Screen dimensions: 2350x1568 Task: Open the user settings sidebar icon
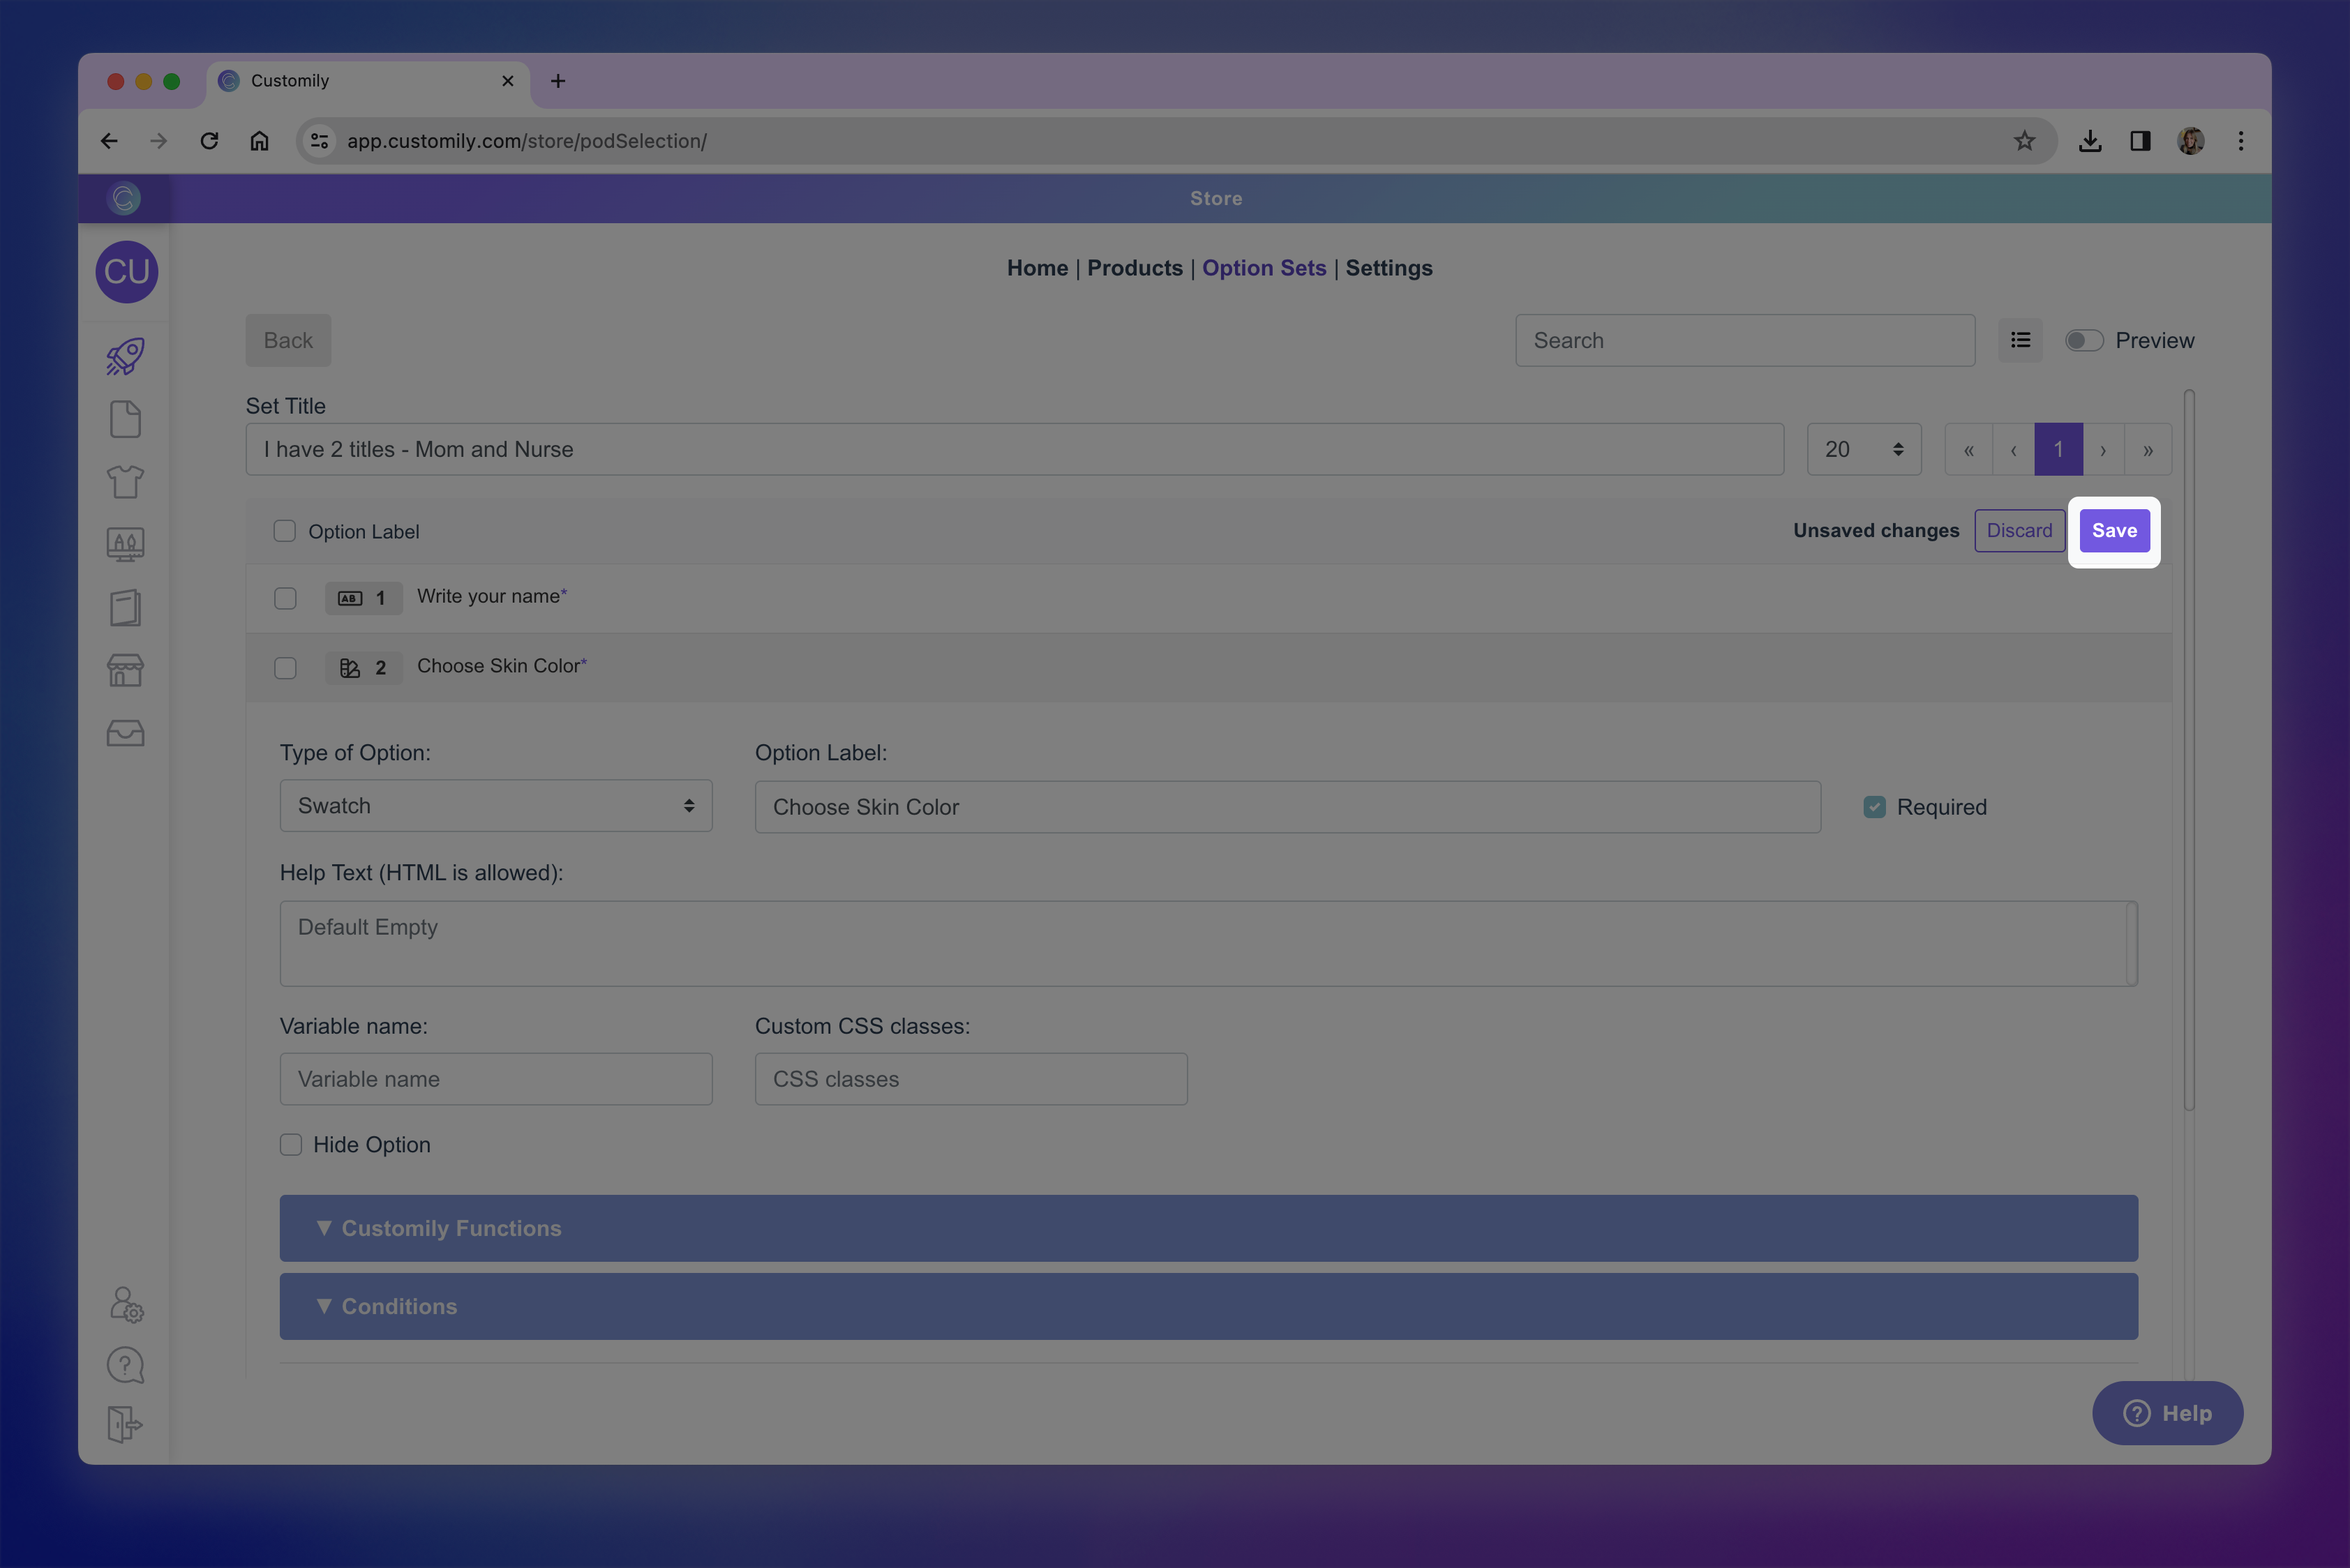tap(126, 1304)
